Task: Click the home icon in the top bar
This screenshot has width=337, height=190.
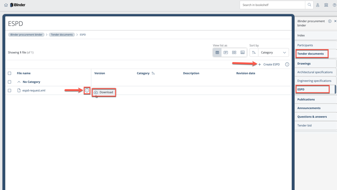Action: 6,5
